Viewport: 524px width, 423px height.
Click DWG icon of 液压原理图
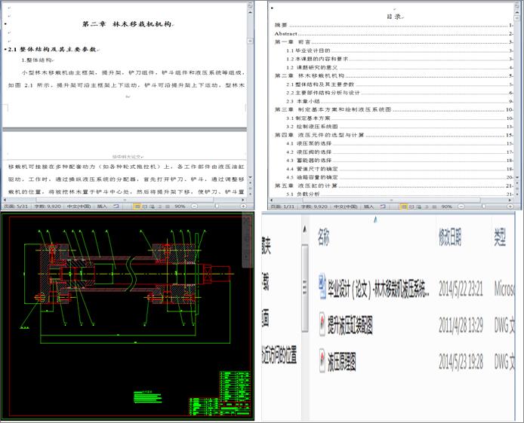click(x=322, y=360)
